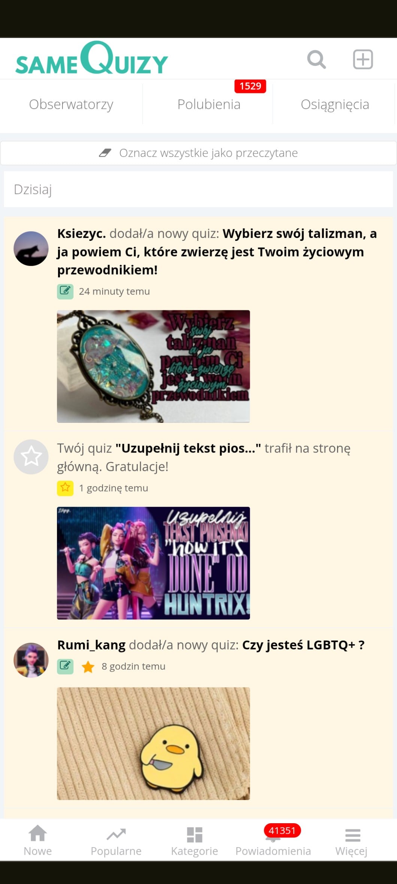Open the search magnifier icon
Screen dimensions: 397x884
tap(316, 59)
